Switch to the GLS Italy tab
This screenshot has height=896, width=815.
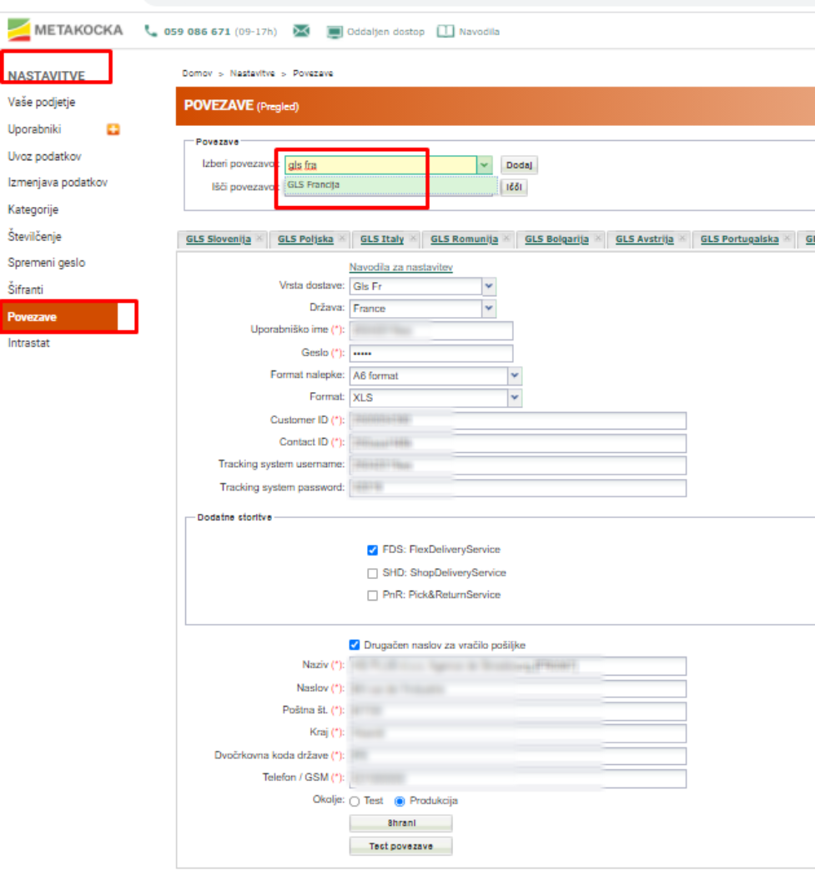click(x=382, y=239)
